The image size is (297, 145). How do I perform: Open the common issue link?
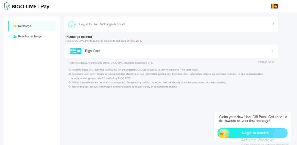(x=265, y=62)
